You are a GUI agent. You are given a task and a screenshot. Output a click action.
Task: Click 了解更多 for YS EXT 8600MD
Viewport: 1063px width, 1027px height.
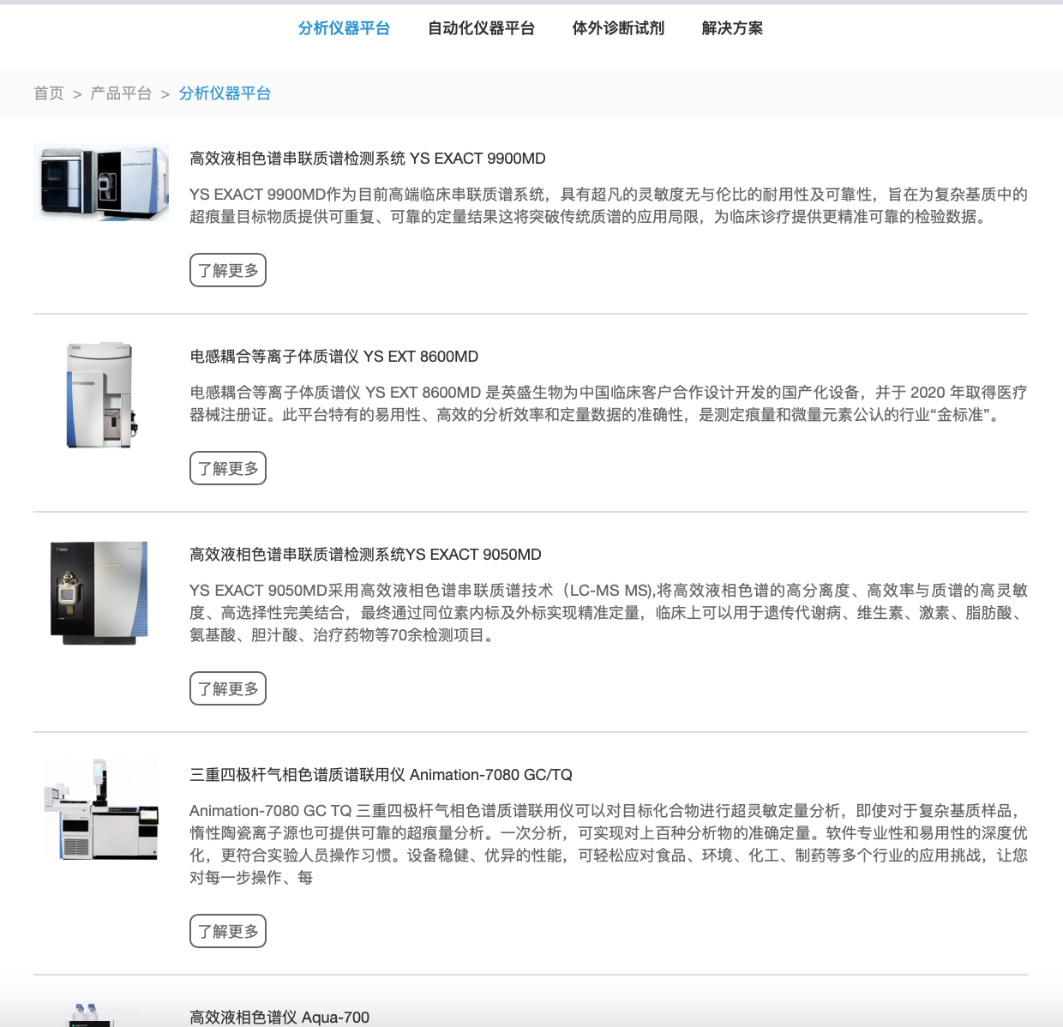[x=228, y=469]
